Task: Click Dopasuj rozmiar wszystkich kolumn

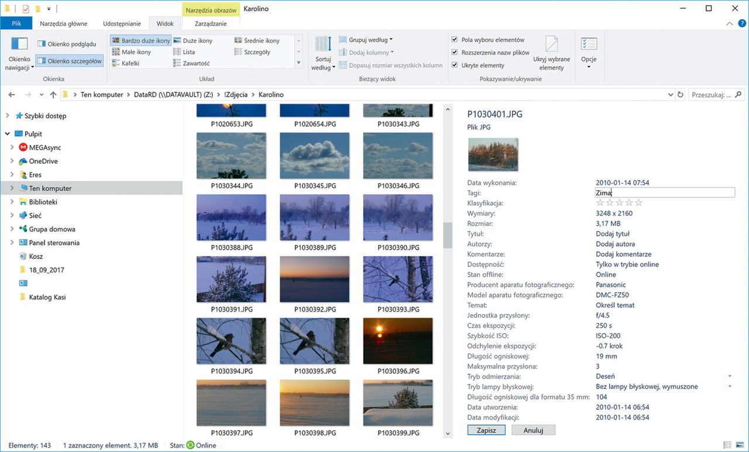Action: (x=391, y=65)
